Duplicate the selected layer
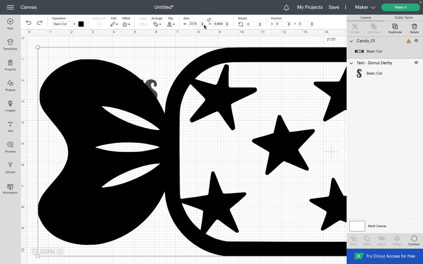This screenshot has width=423, height=264. click(395, 28)
